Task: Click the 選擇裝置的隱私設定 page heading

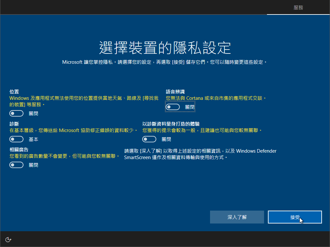Action: 165,48
